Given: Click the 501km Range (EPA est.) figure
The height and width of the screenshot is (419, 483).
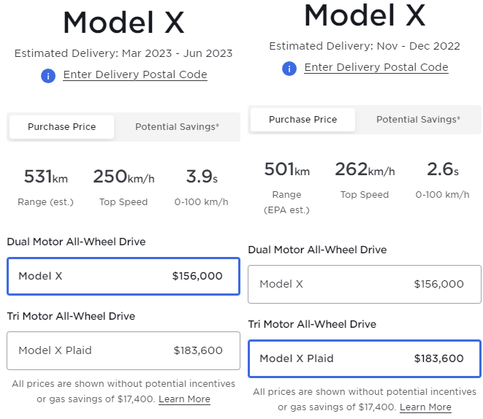Looking at the screenshot, I should pos(286,170).
